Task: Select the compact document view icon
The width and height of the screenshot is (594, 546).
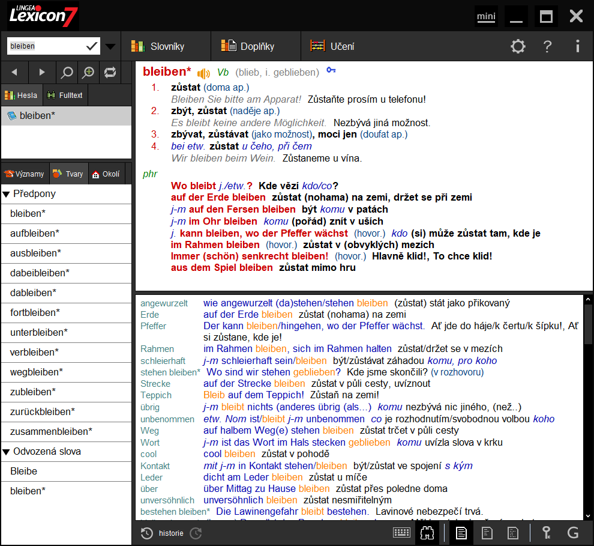Action: (x=512, y=533)
